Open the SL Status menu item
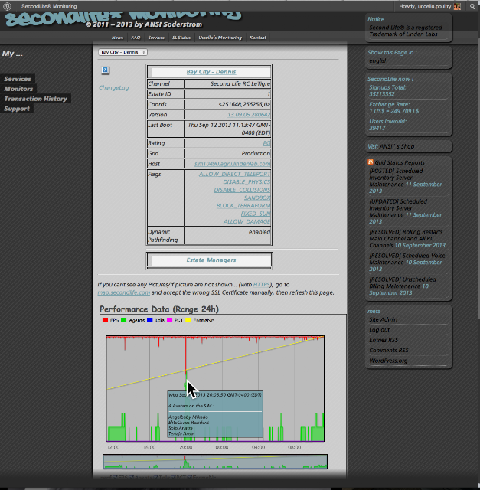This screenshot has height=490, width=480. [x=181, y=38]
